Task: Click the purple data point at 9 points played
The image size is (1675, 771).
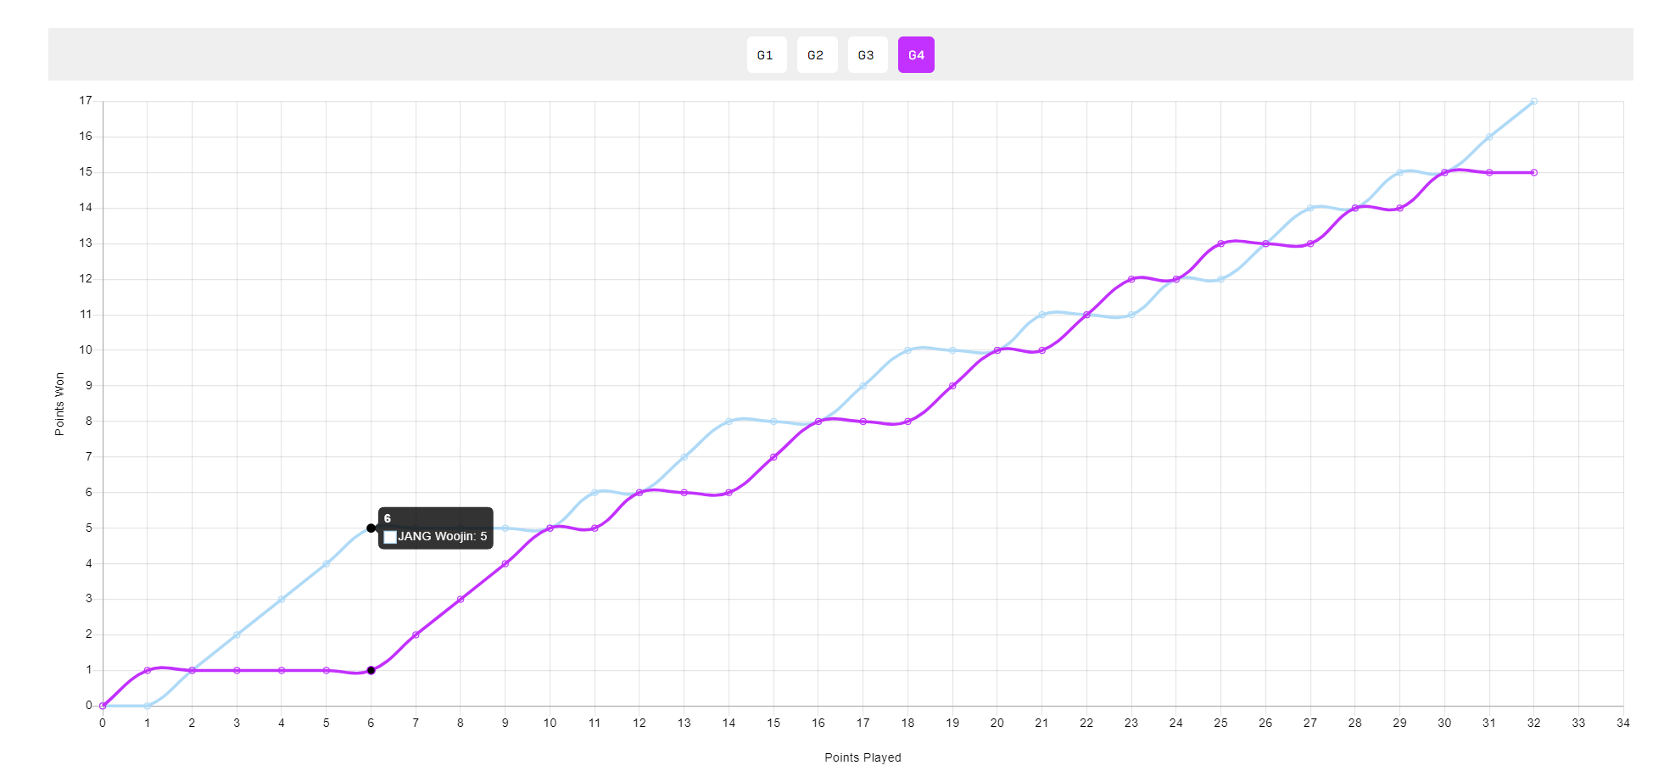Action: [505, 563]
